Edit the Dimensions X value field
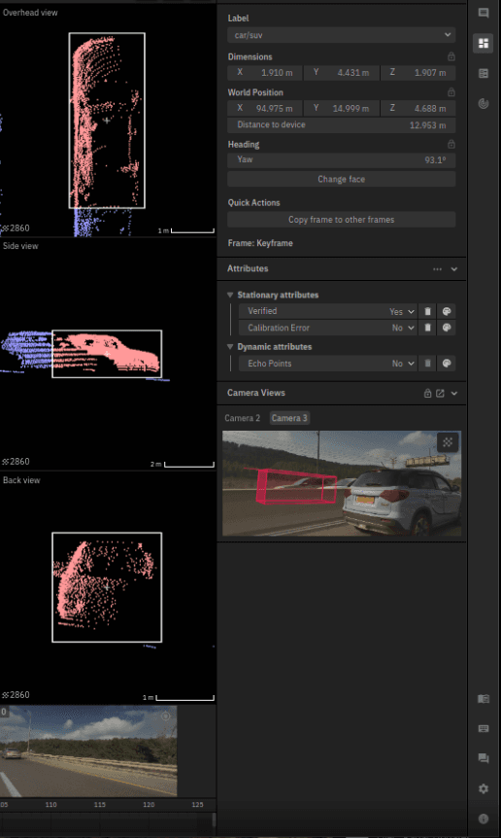 click(265, 73)
